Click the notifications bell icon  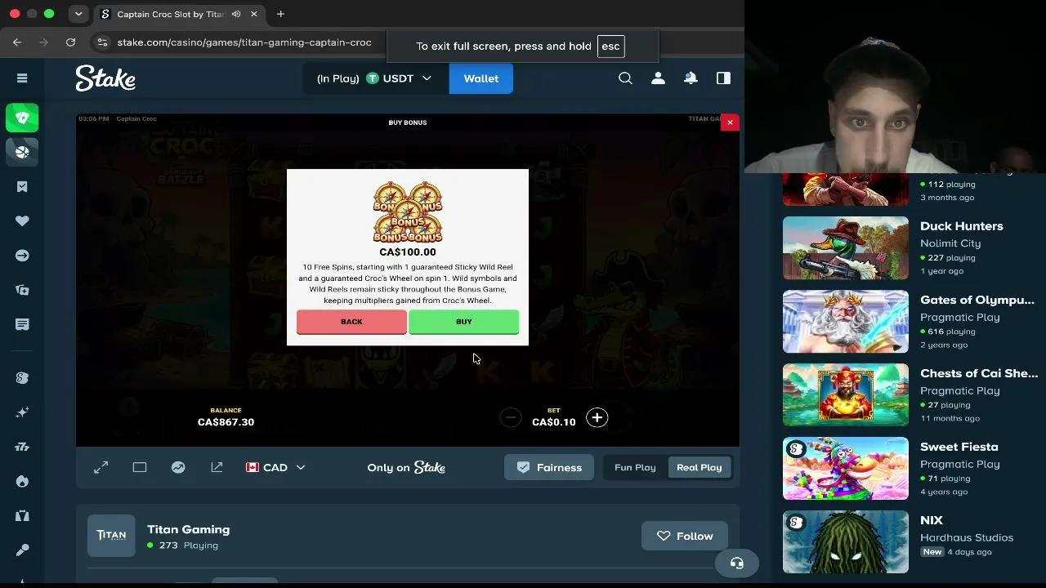691,78
